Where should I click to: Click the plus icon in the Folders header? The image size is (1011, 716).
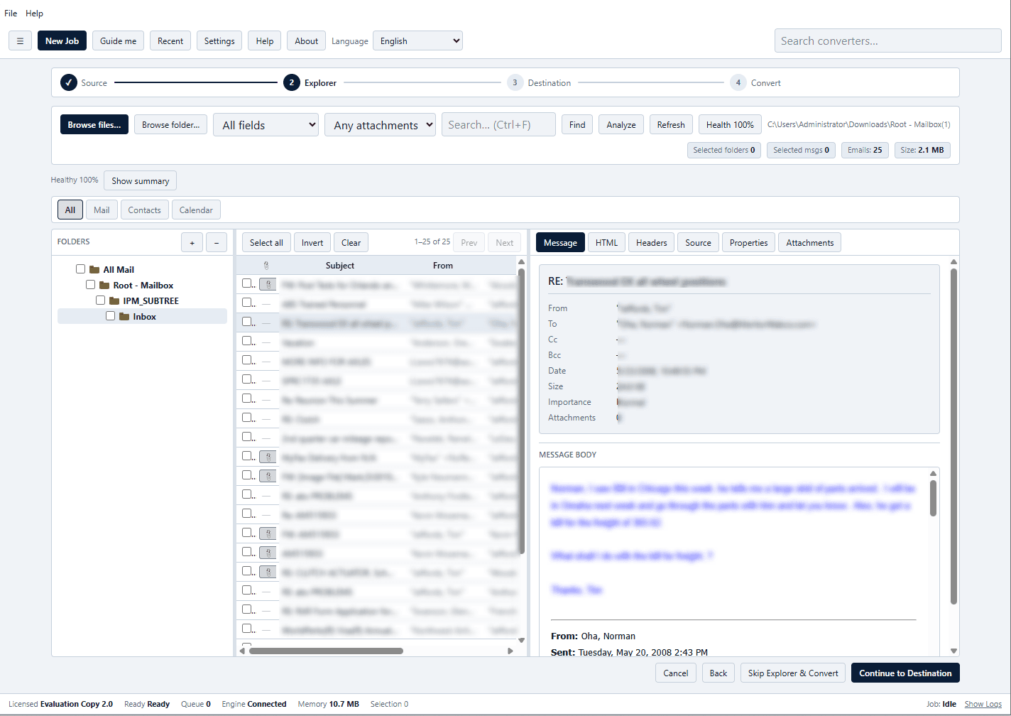[192, 242]
